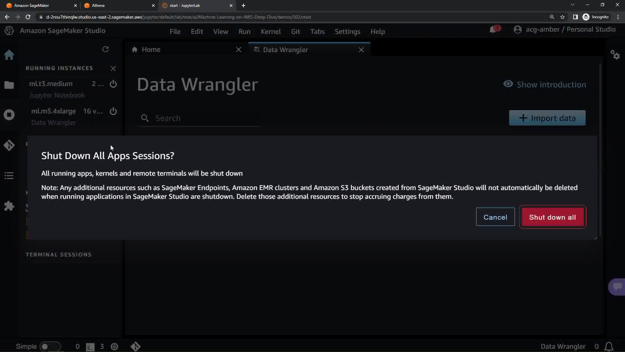Open the Kernel menu
The image size is (625, 352).
click(271, 32)
